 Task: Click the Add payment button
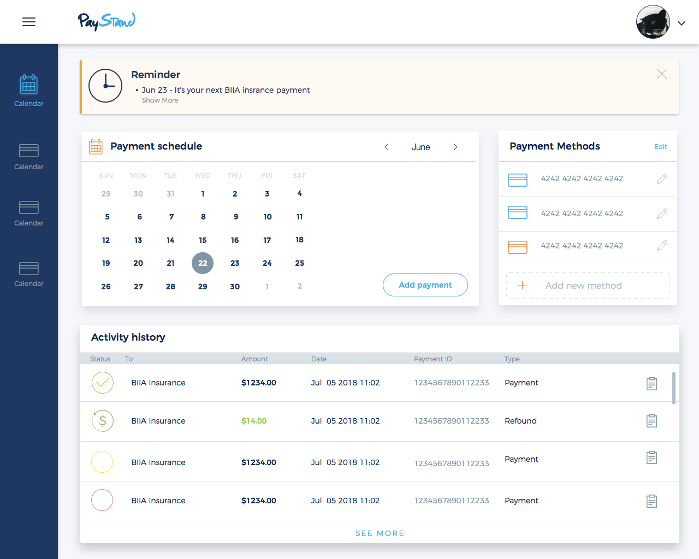pos(425,285)
